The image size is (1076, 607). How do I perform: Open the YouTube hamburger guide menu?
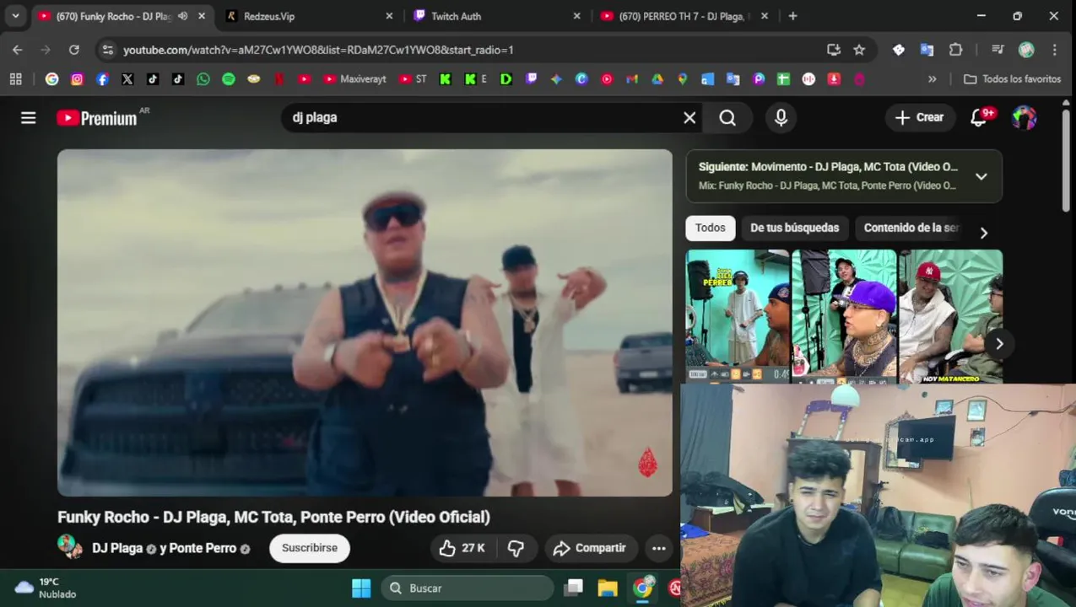(29, 118)
